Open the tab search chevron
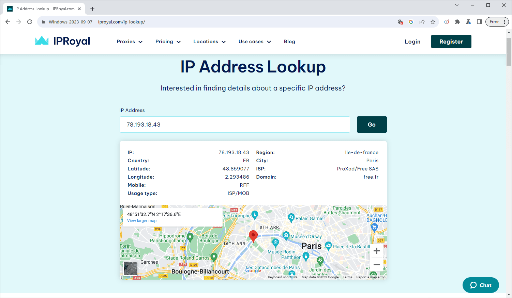 point(457,5)
